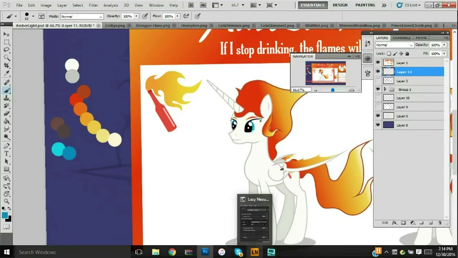Switch to the Channels tab

[x=401, y=38]
